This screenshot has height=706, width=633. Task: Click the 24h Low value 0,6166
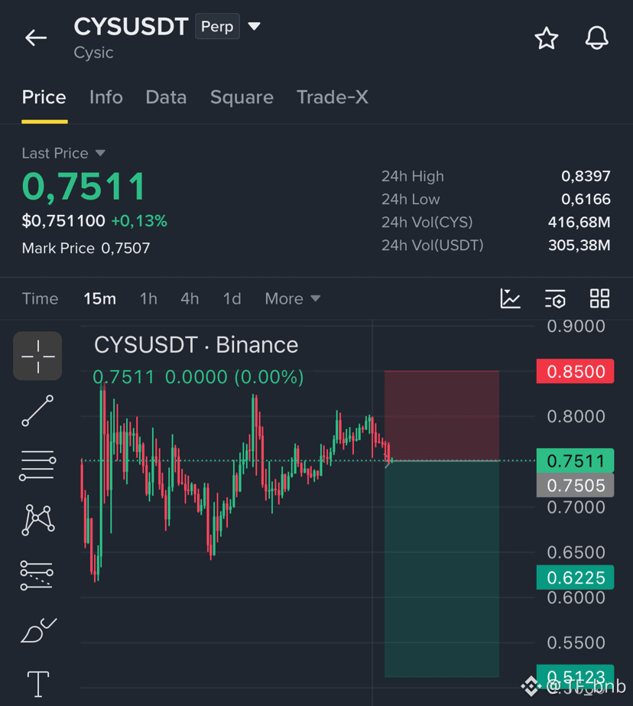[586, 199]
